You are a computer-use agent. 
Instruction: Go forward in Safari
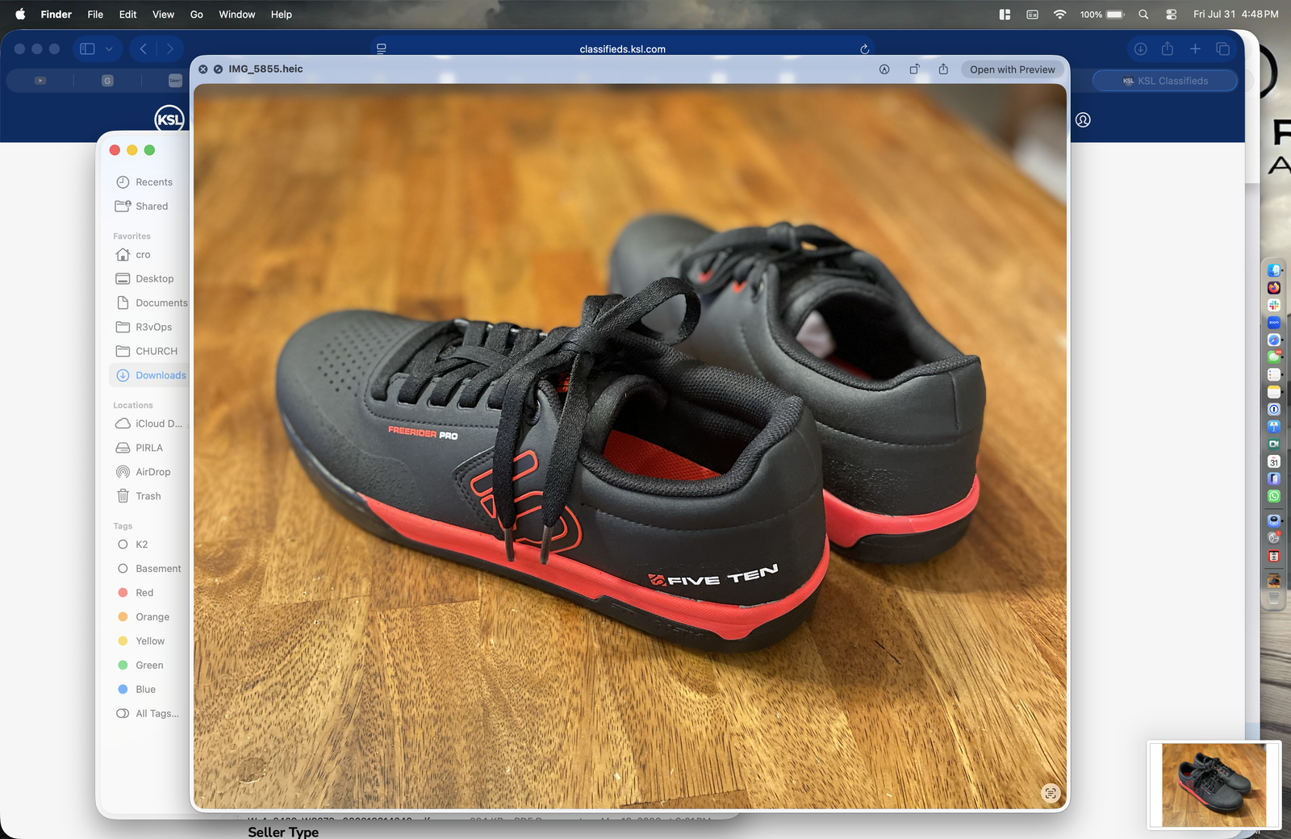pyautogui.click(x=170, y=49)
